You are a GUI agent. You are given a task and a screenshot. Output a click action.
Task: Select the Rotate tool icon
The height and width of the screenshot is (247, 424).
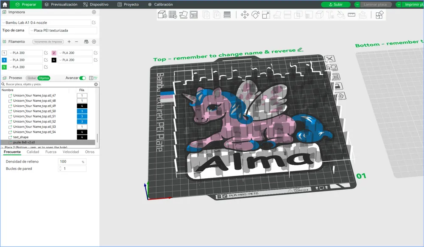pyautogui.click(x=255, y=14)
